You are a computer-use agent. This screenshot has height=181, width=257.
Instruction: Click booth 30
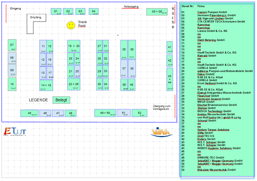(x=99, y=84)
